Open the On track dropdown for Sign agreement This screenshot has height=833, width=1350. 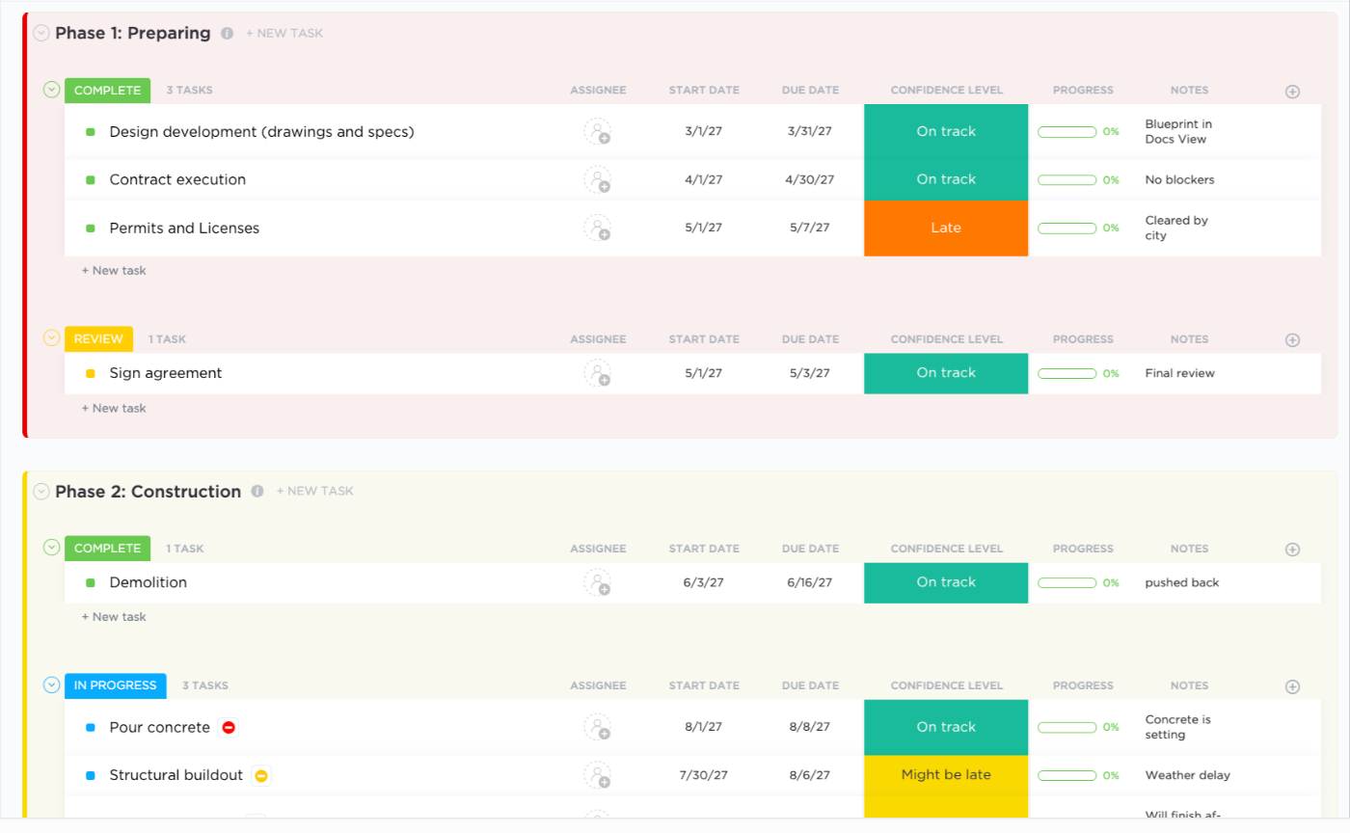946,374
